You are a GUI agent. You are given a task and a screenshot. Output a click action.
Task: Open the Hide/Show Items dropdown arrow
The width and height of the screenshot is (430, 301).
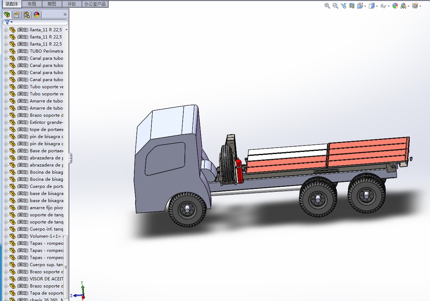point(388,6)
